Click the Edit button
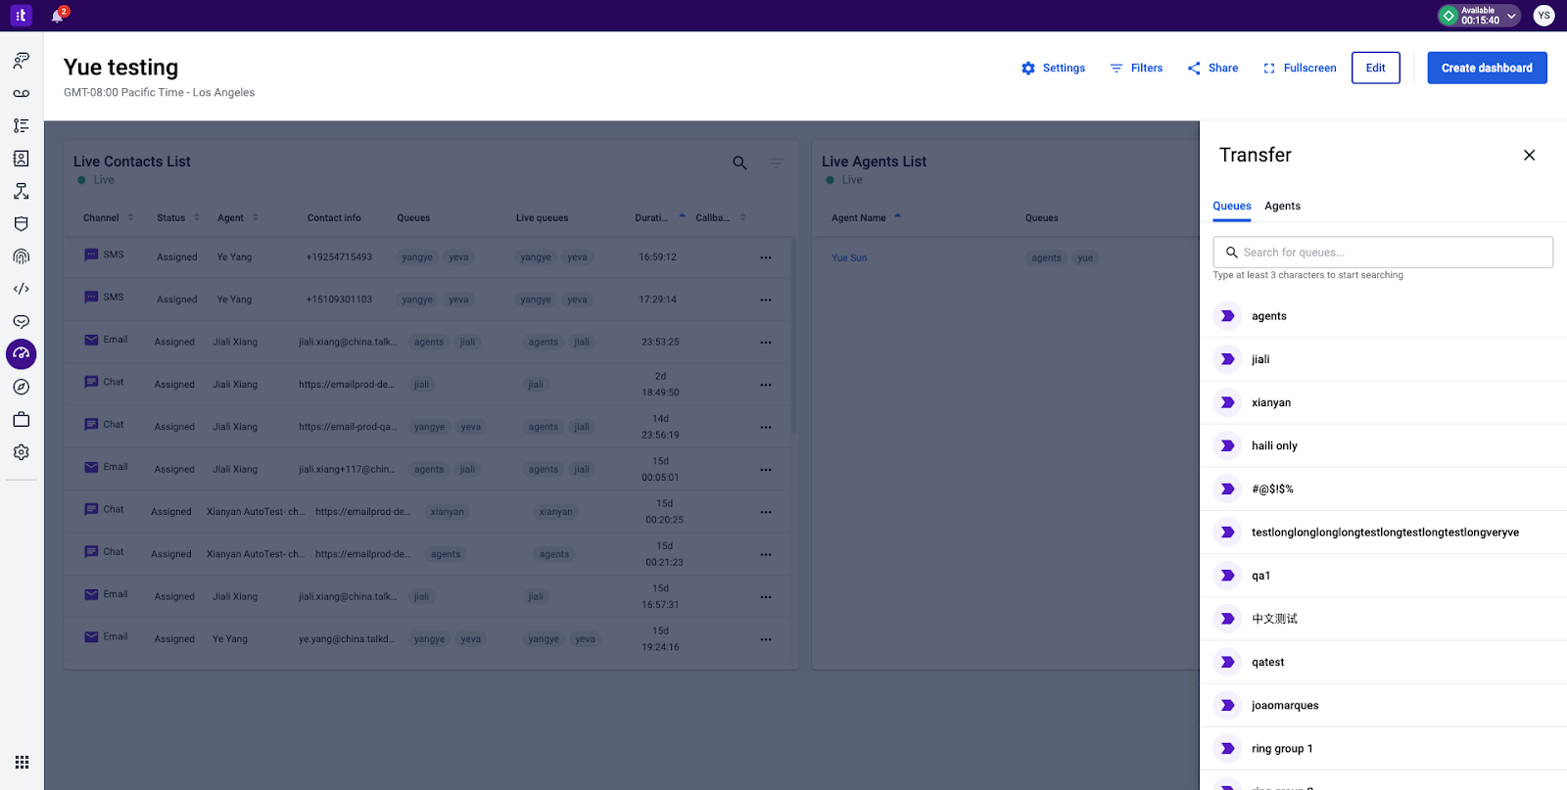The width and height of the screenshot is (1567, 790). pos(1376,68)
